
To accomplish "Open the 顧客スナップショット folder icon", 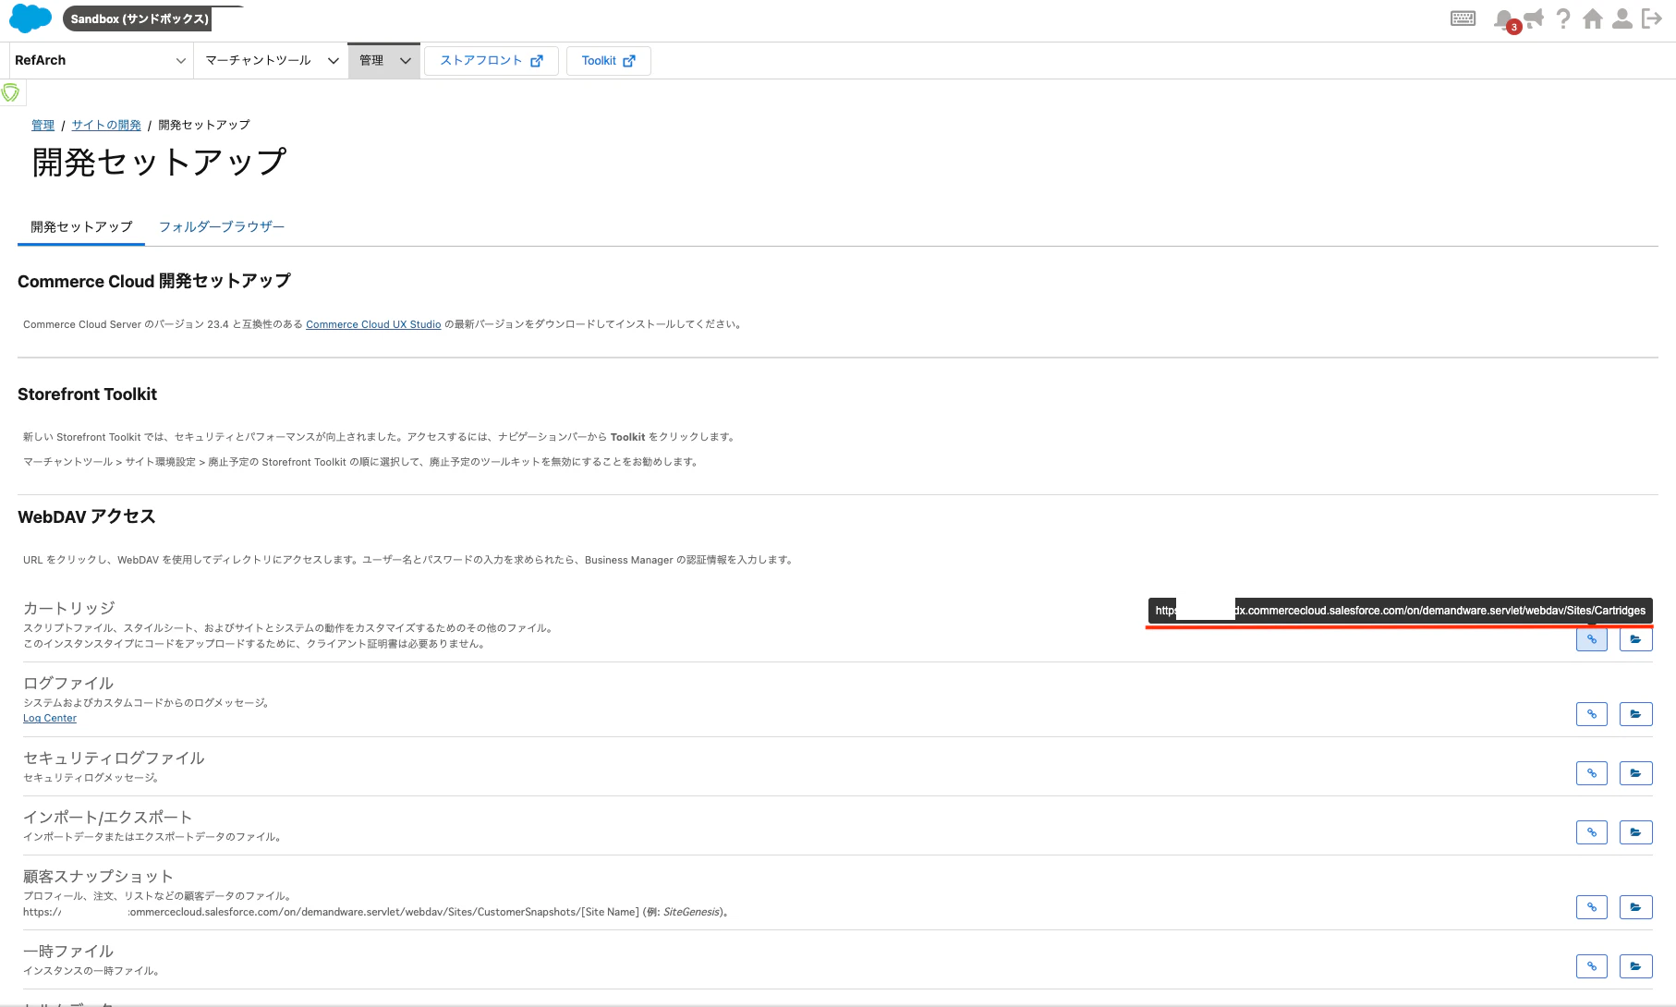I will 1636,907.
